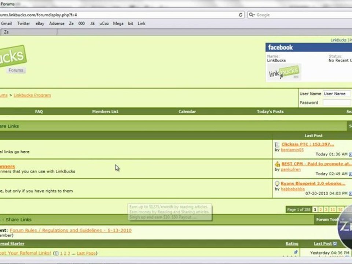The height and width of the screenshot is (264, 352).
Task: Open the Link bookmark
Action: coord(142,23)
